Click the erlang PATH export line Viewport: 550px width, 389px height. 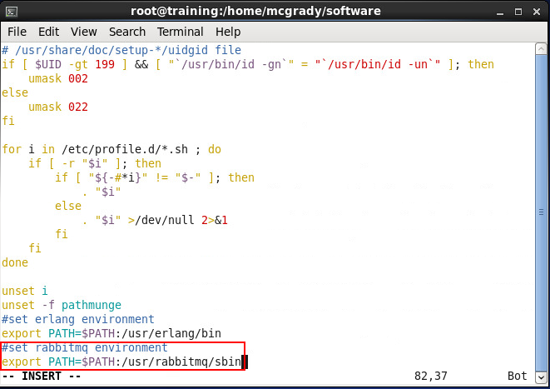111,333
